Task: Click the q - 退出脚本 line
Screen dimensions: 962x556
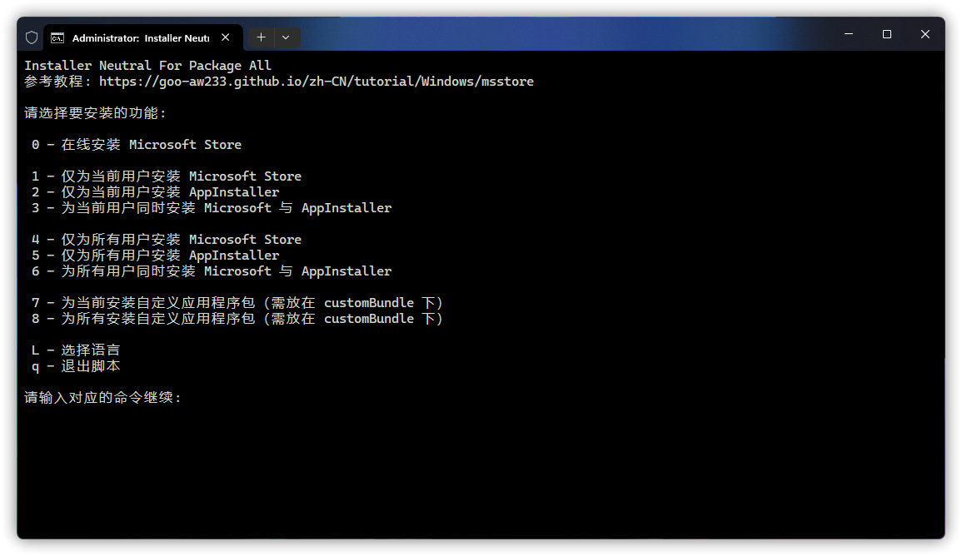Action: (76, 366)
